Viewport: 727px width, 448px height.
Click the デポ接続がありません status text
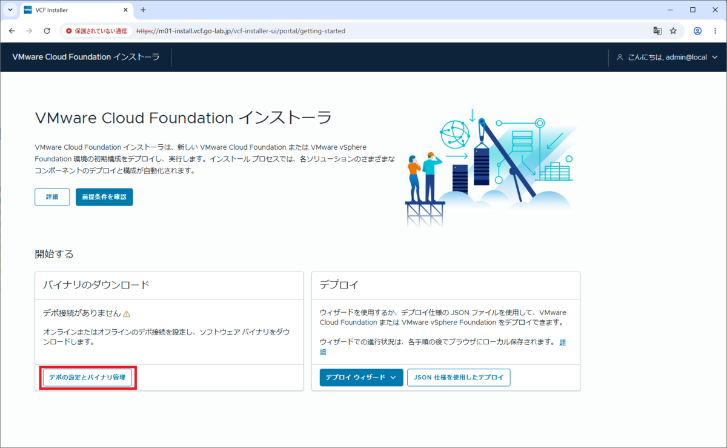point(82,313)
